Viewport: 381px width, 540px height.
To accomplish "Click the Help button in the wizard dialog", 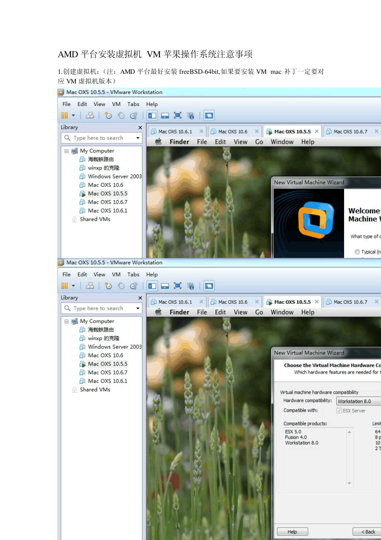I will [292, 532].
